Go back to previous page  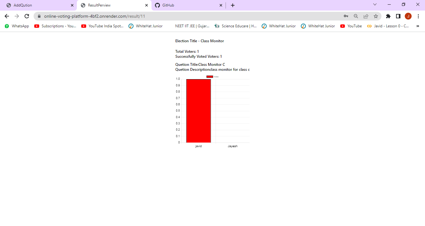pos(7,16)
